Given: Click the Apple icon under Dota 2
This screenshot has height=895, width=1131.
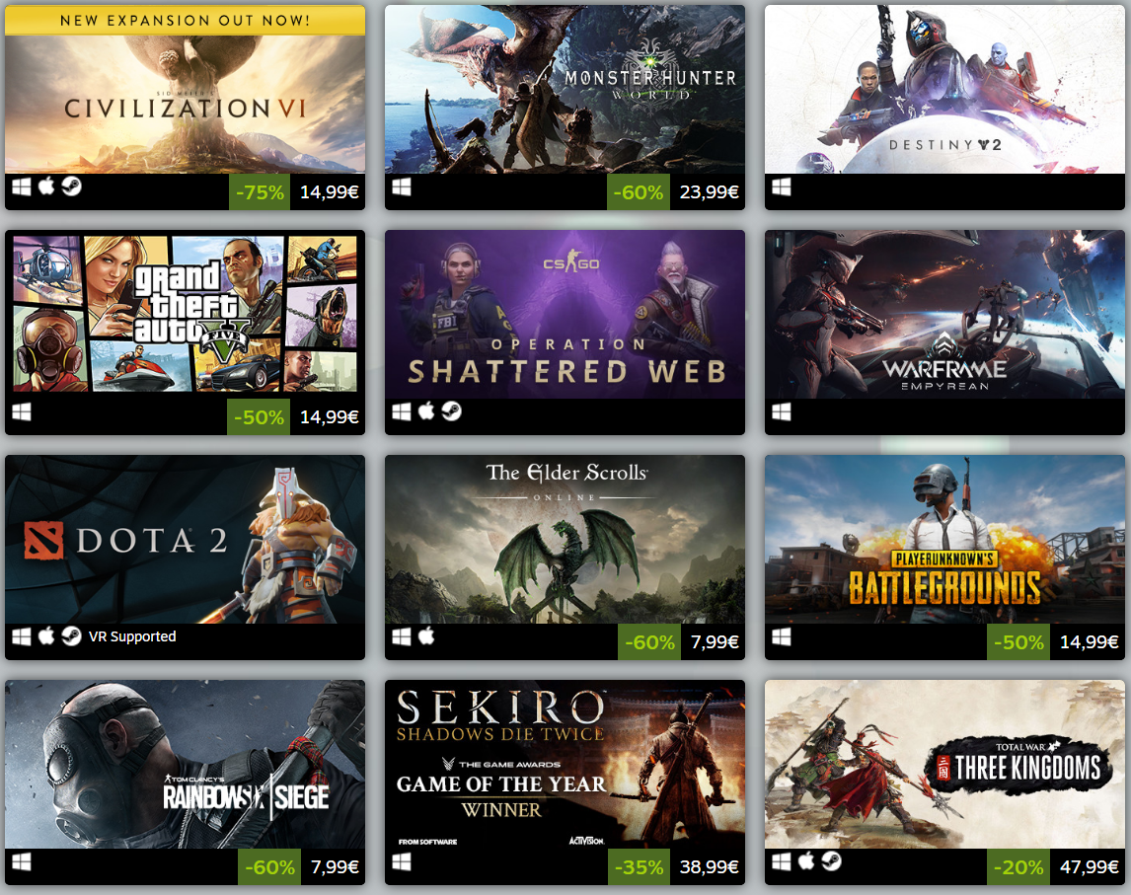Looking at the screenshot, I should [46, 636].
